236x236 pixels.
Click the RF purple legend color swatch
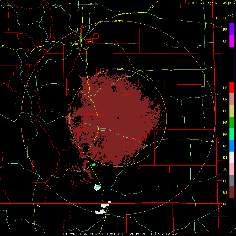click(232, 29)
